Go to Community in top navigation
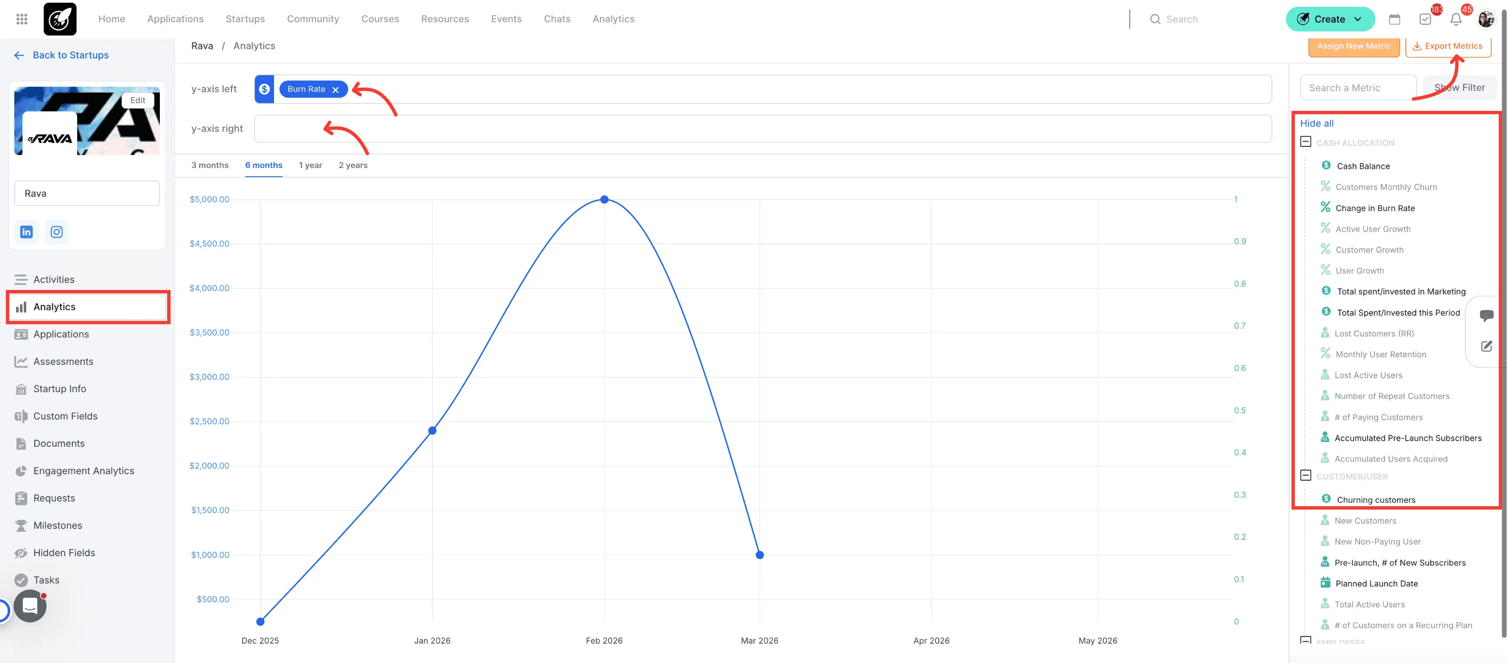 [313, 19]
